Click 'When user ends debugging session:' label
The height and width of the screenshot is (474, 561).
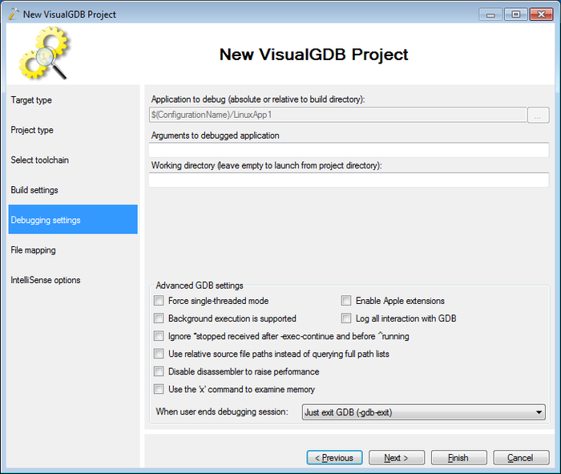click(222, 411)
